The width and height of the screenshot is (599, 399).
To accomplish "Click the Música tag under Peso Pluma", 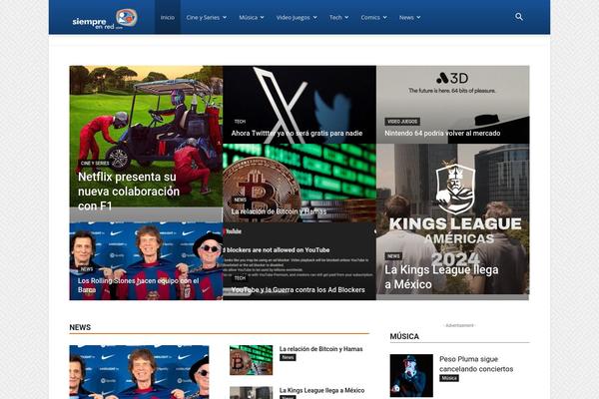I will 449,378.
